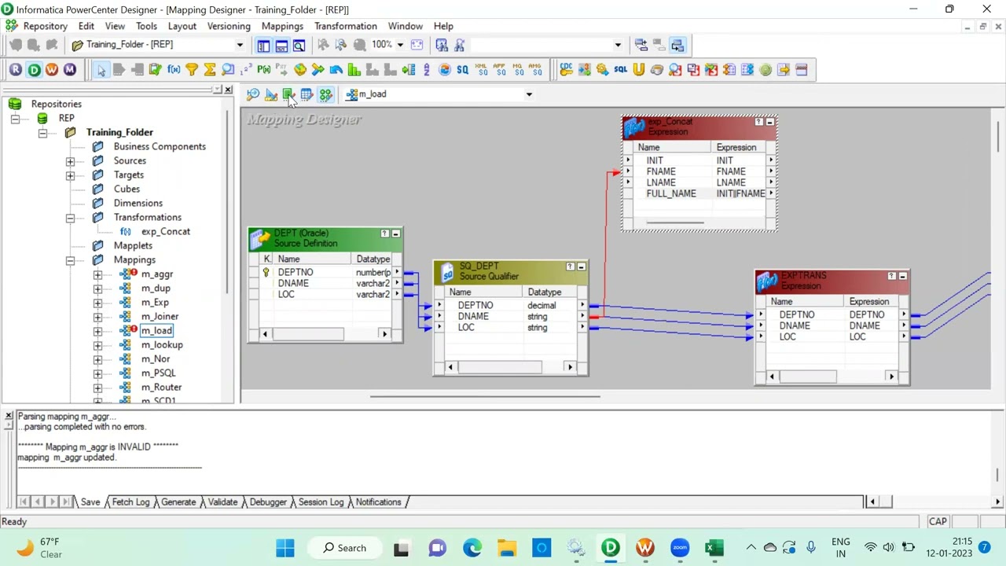The height and width of the screenshot is (566, 1006).
Task: Click the CDC key icon
Action: pyautogui.click(x=566, y=70)
